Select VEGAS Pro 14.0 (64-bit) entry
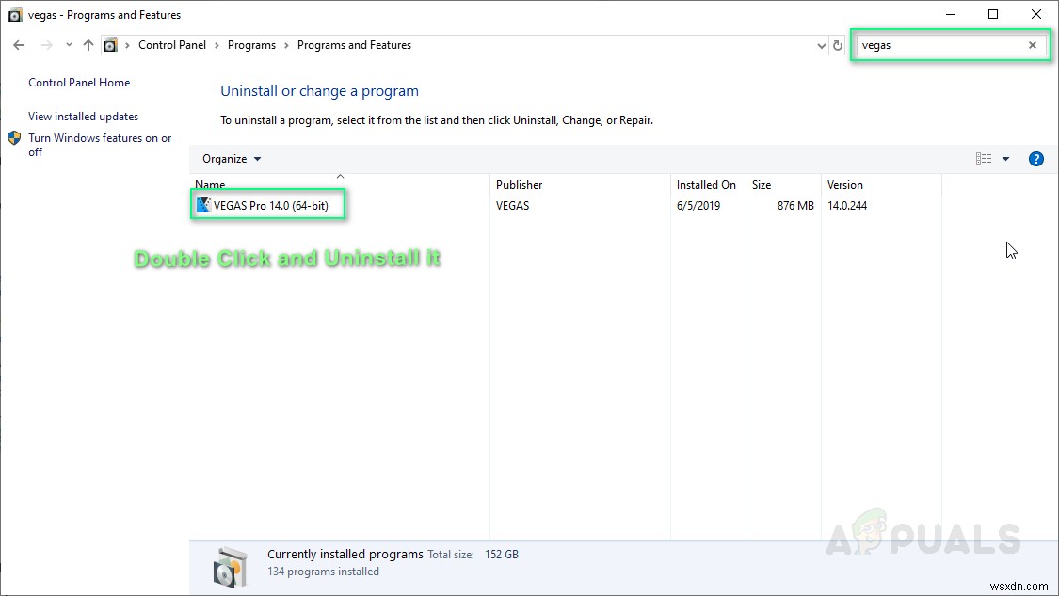This screenshot has height=596, width=1059. point(271,205)
